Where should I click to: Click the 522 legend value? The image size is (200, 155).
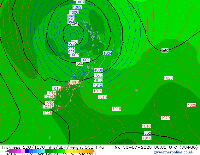[x=41, y=154]
